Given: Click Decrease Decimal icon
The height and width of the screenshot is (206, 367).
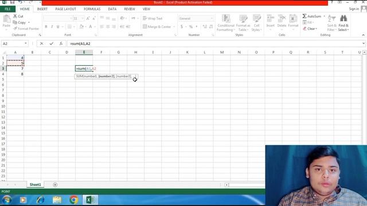Looking at the screenshot, I should coord(211,27).
